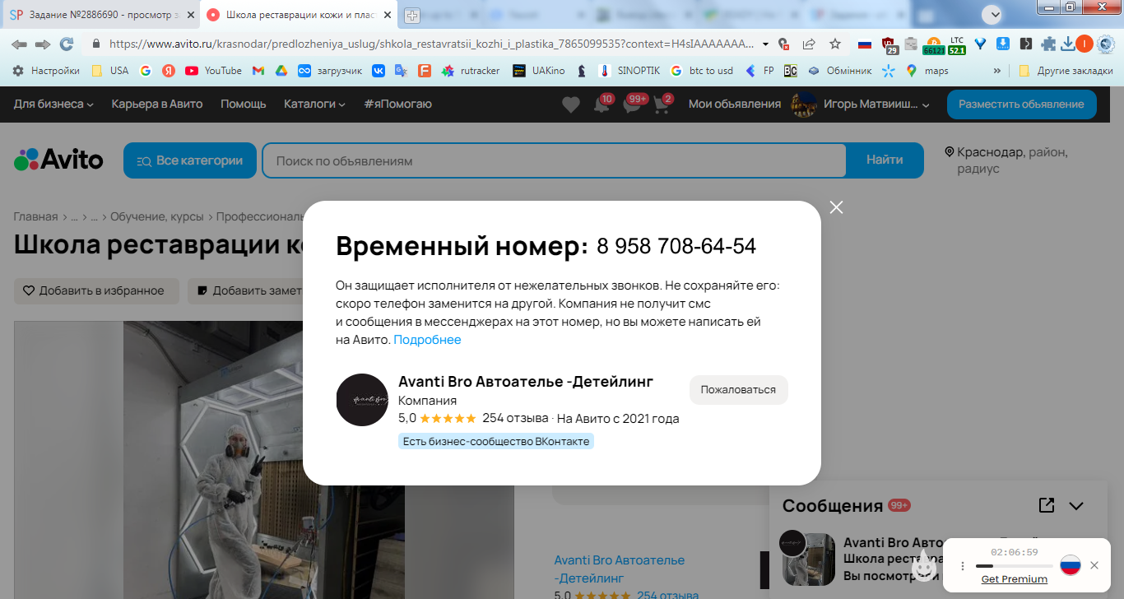
Task: Click the 254 отзыва reviews text in popup
Action: pyautogui.click(x=515, y=418)
